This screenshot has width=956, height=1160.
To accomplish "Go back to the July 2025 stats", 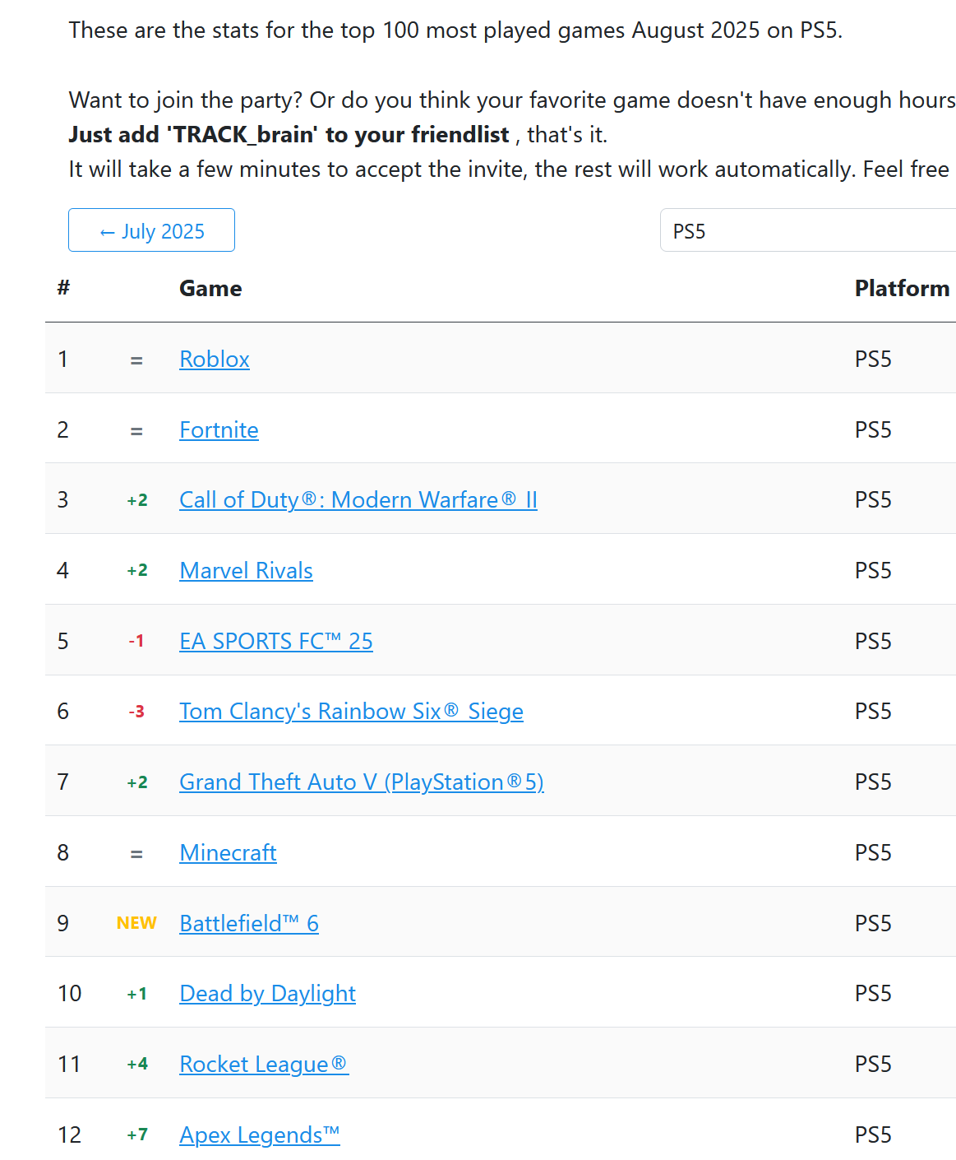I will (151, 230).
